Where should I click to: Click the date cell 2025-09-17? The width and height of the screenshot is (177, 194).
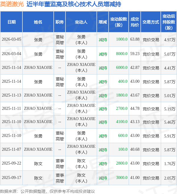[x=12, y=178]
